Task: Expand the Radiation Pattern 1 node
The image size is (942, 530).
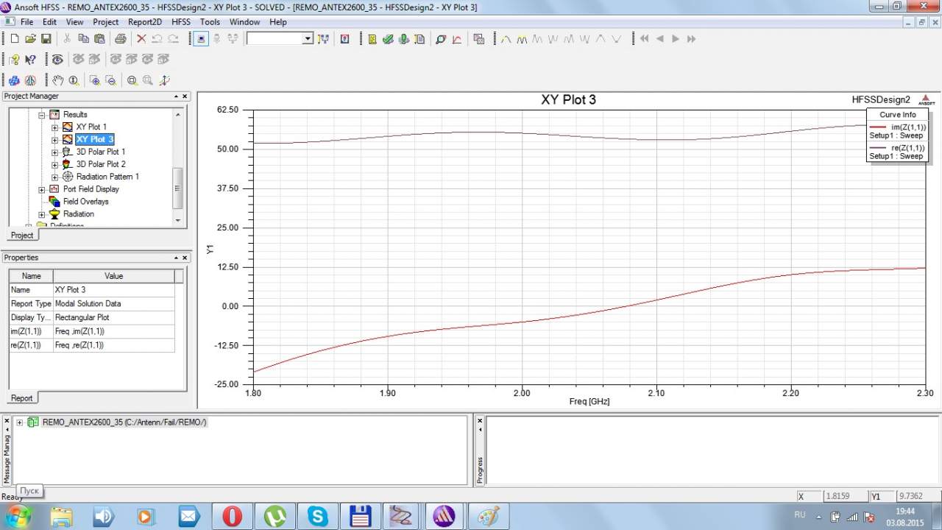Action: coord(55,177)
